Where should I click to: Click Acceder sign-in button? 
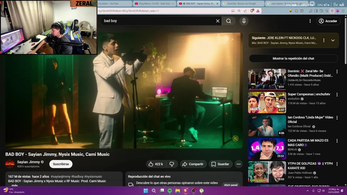[x=329, y=21]
